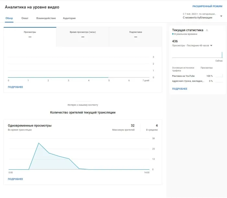Click the '0 %' traffic value

[x=211, y=81]
